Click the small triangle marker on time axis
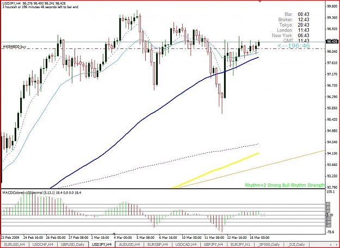 (x=114, y=234)
